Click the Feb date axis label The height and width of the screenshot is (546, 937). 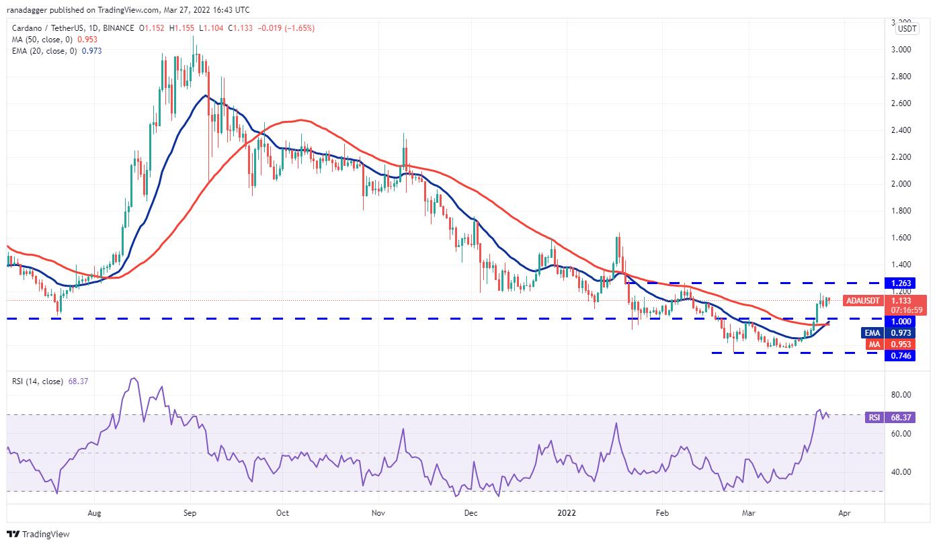[662, 513]
